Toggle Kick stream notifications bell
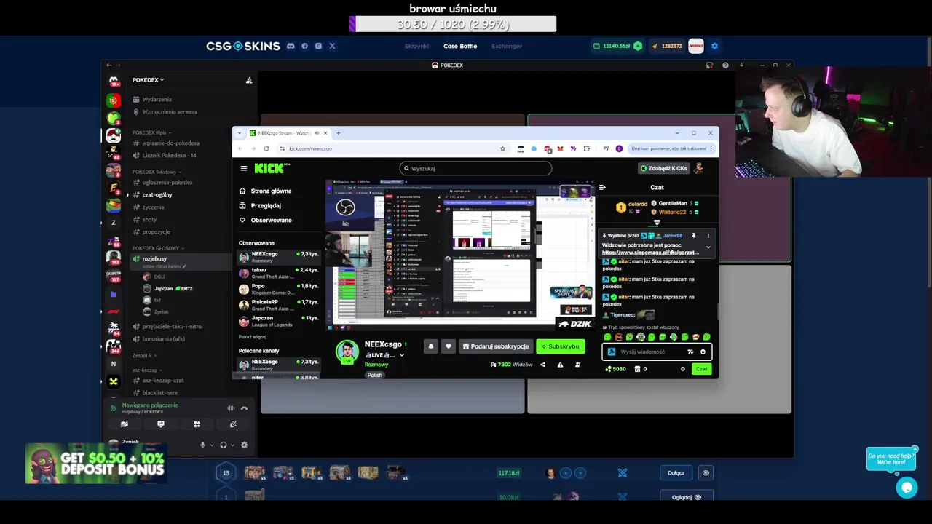Screen dimensions: 932x524 [430, 346]
